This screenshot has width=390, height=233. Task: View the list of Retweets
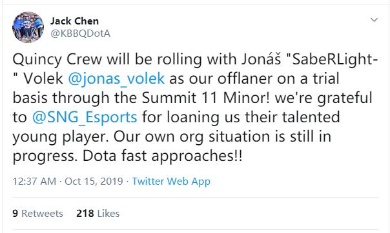coord(37,214)
